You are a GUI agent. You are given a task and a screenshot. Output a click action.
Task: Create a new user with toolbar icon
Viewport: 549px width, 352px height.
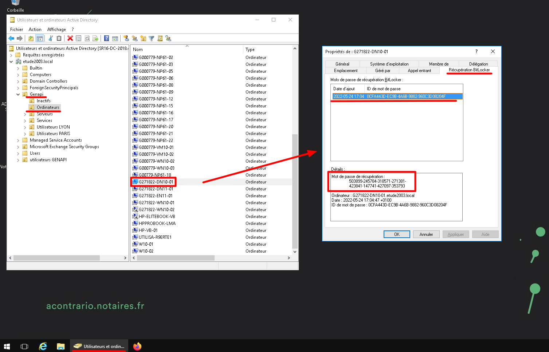(x=126, y=38)
